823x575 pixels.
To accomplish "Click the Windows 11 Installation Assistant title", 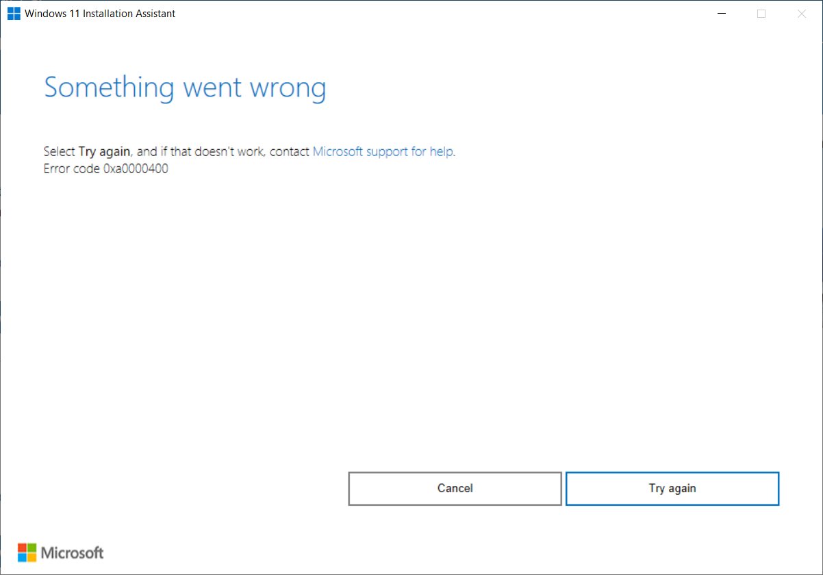I will tap(100, 14).
